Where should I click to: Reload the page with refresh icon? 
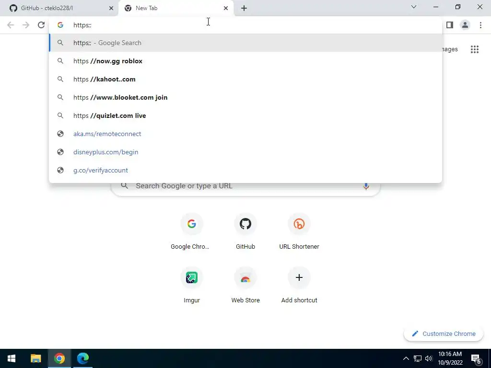[x=41, y=25]
